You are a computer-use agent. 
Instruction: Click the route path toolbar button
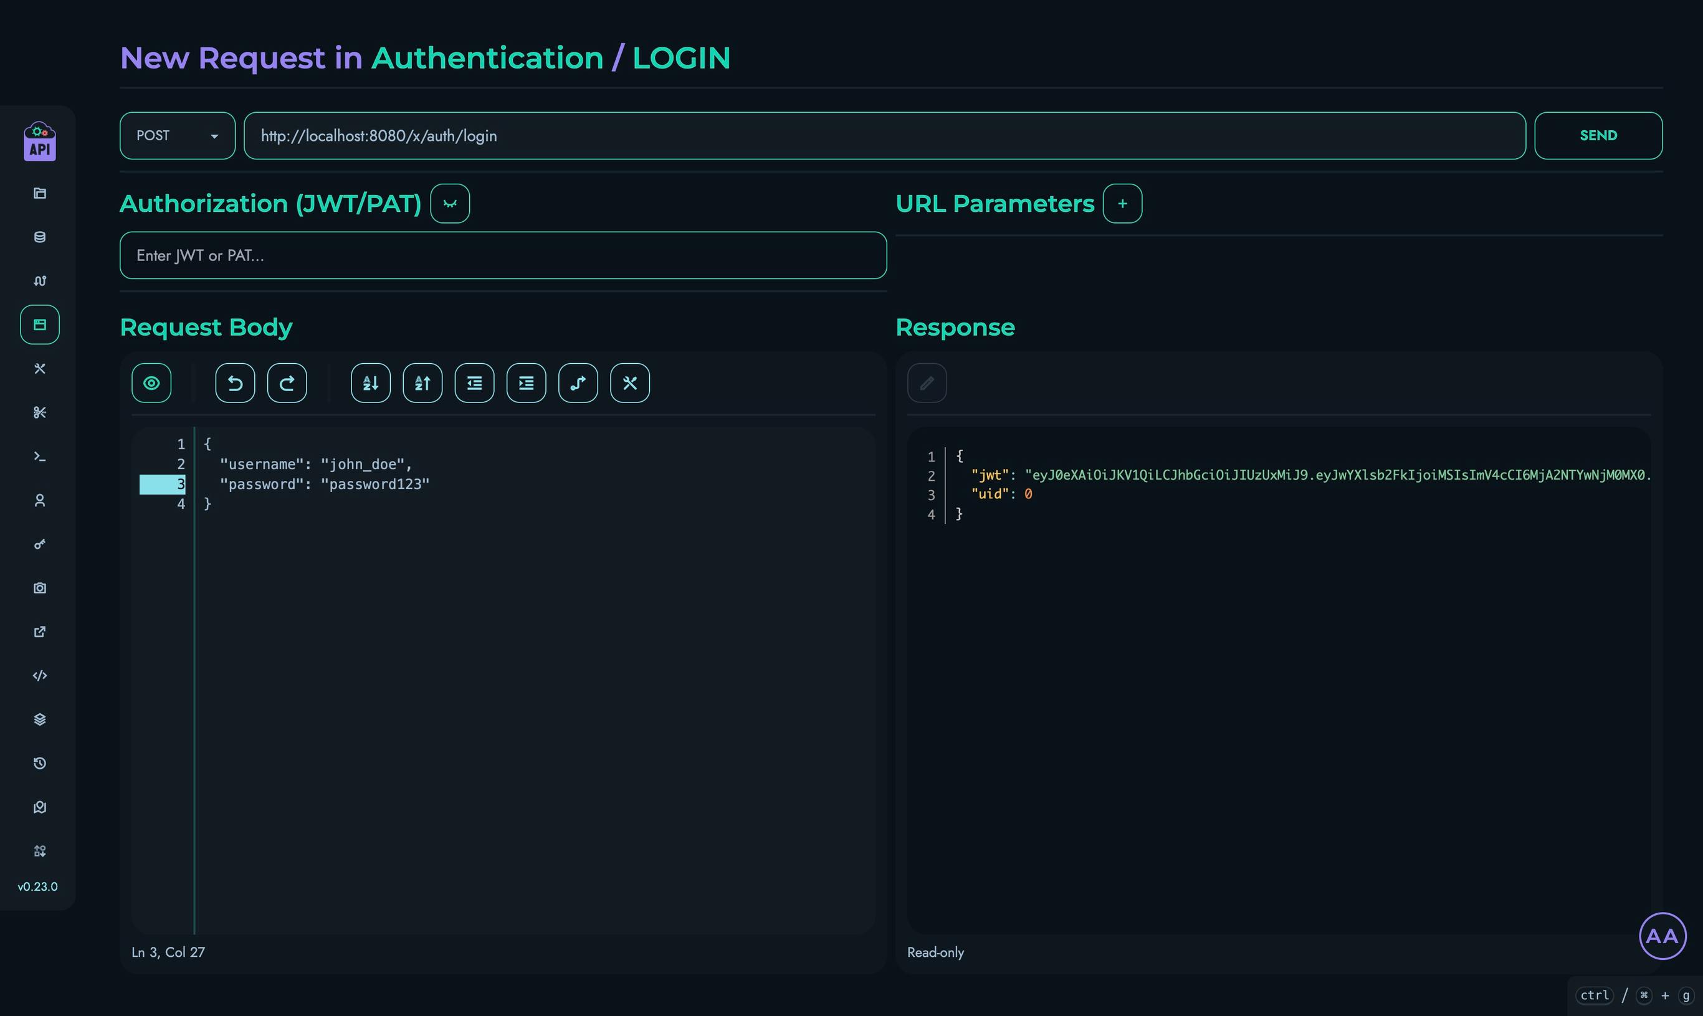point(578,382)
